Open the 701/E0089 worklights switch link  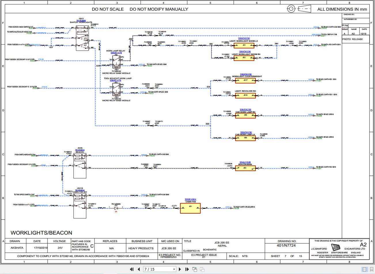(x=81, y=21)
